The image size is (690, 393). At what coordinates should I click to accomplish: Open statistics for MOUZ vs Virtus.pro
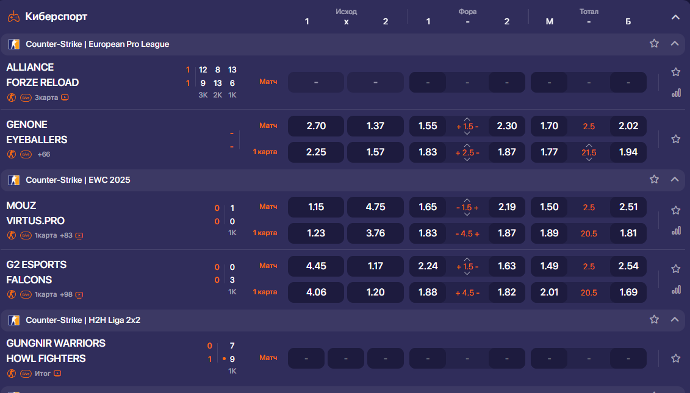pyautogui.click(x=677, y=231)
